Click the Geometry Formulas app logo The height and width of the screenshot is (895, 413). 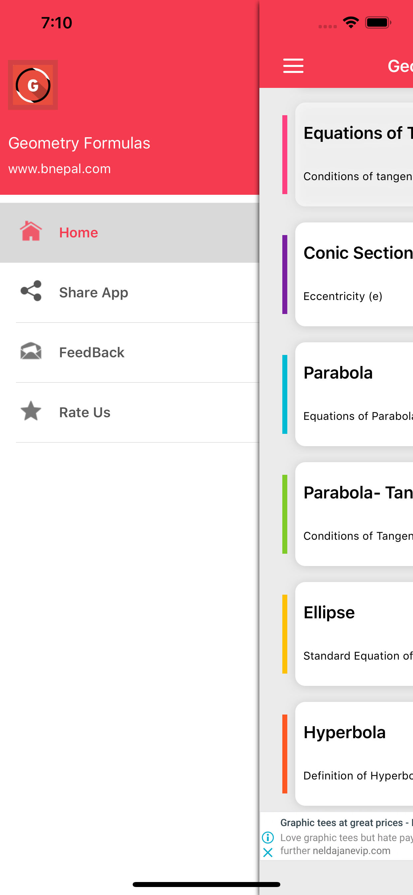point(33,85)
